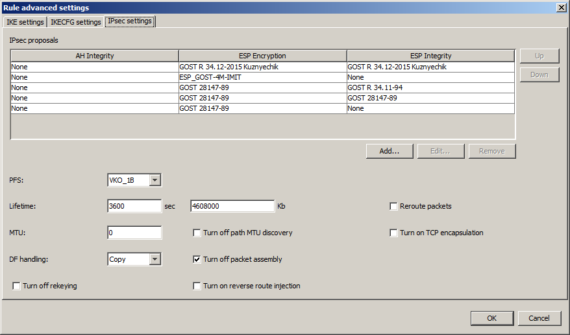The width and height of the screenshot is (570, 335).
Task: Close the Rule advanced settings dialog
Action: coord(562,8)
